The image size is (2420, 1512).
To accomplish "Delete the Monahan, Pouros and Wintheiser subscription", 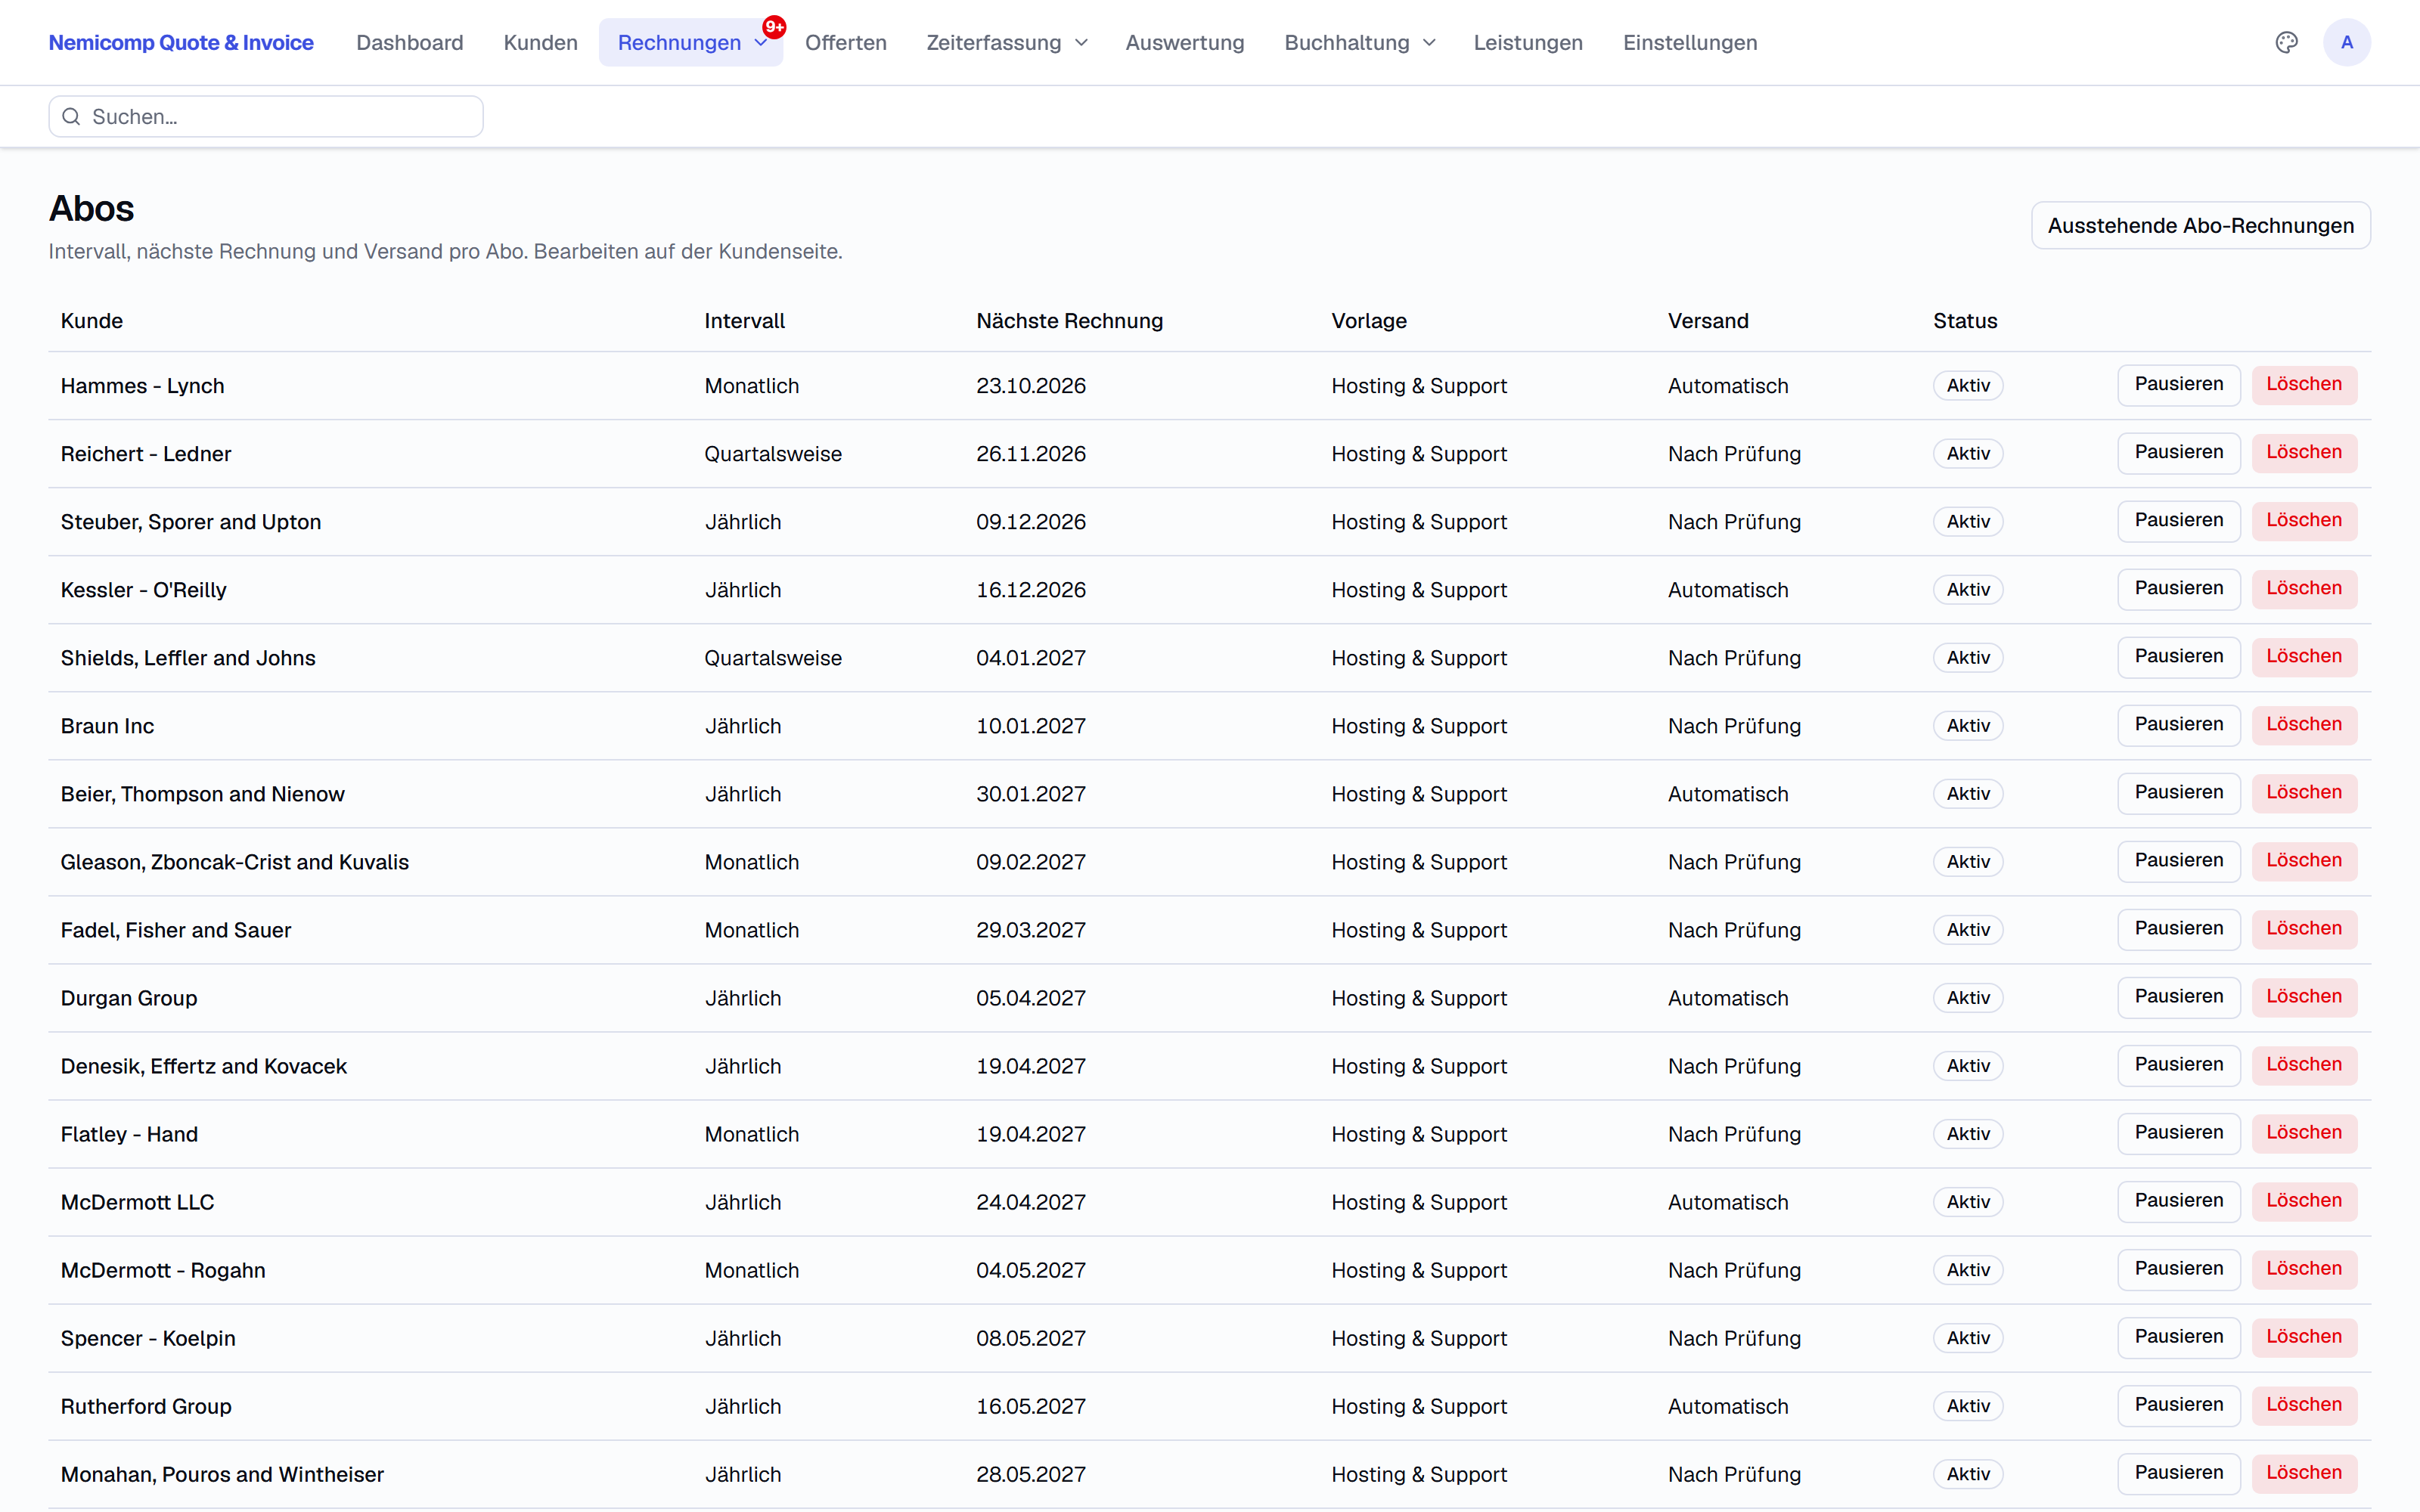I will coord(2304,1473).
